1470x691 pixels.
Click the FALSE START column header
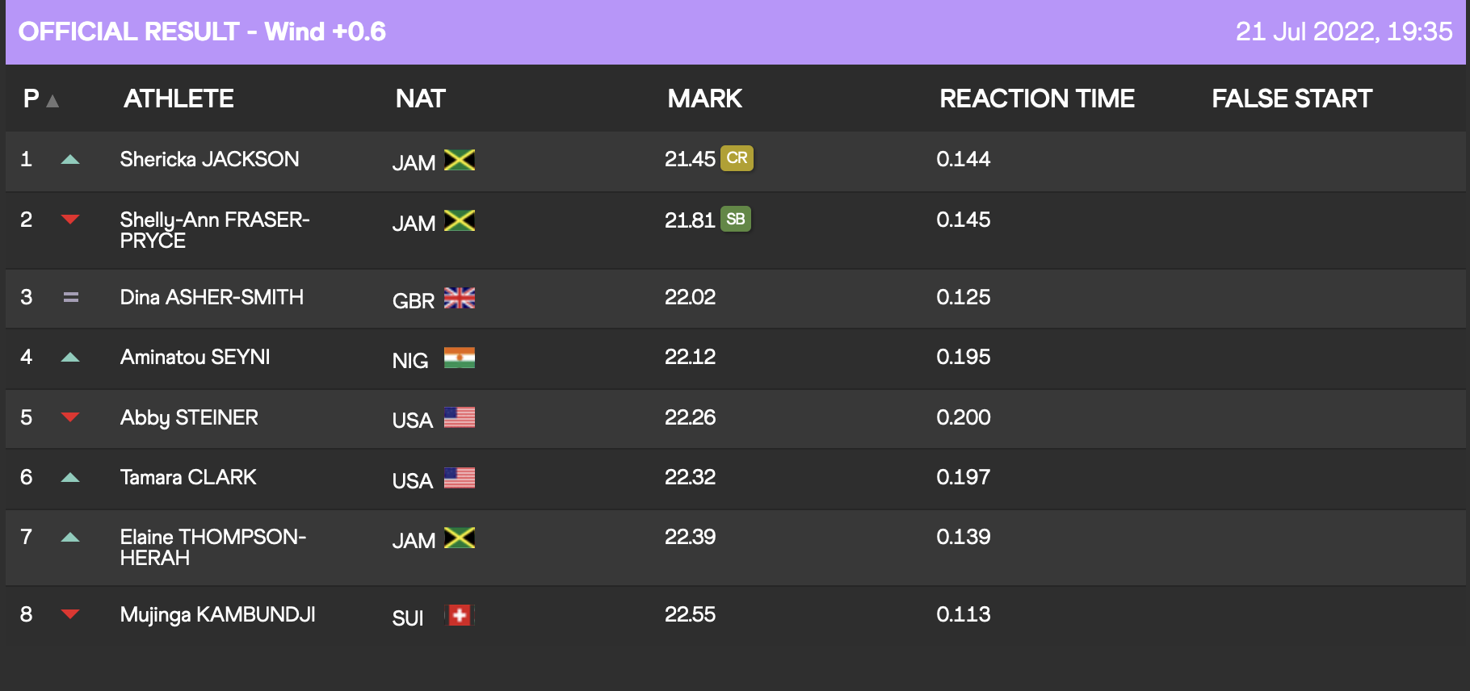(1291, 98)
